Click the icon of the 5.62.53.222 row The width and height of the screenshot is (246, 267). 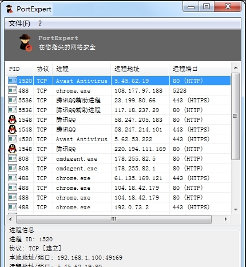13,139
